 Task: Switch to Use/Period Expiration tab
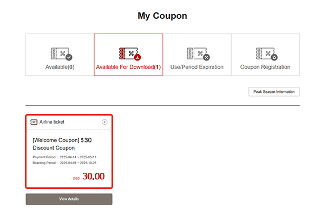(197, 67)
